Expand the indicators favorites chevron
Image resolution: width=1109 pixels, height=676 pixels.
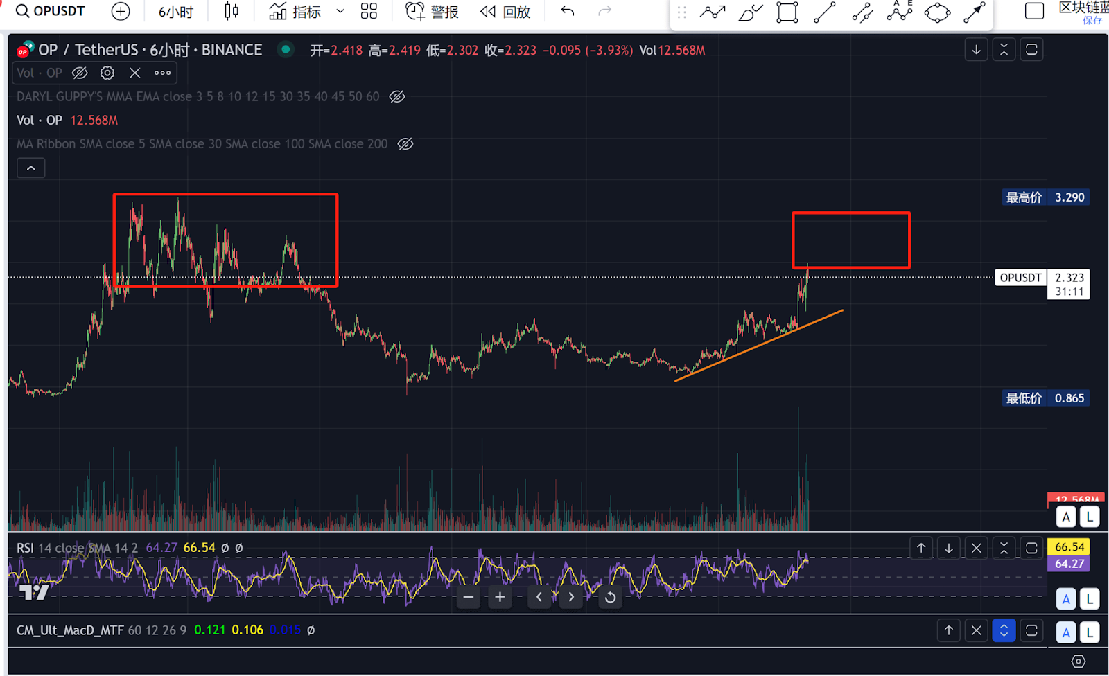point(340,11)
